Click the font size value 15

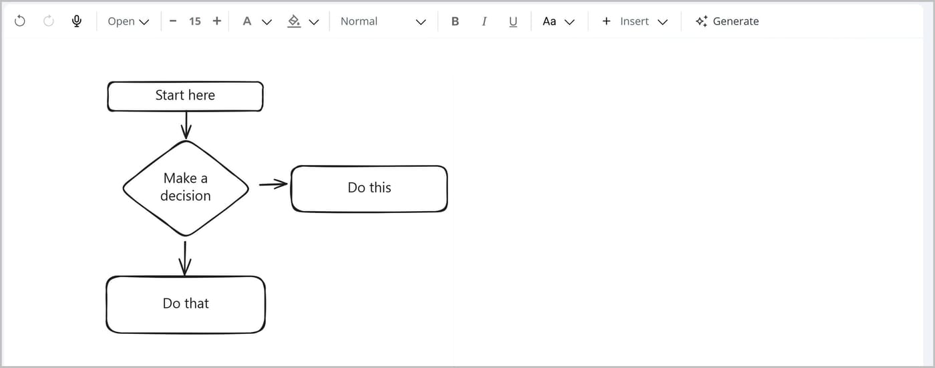pyautogui.click(x=195, y=21)
